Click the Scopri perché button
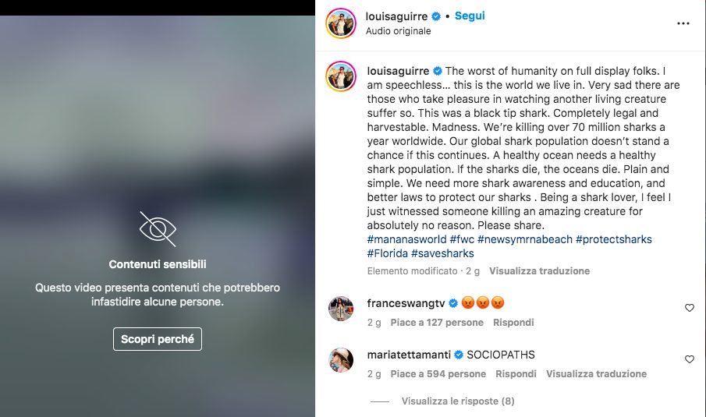Image resolution: width=706 pixels, height=417 pixels. point(158,339)
